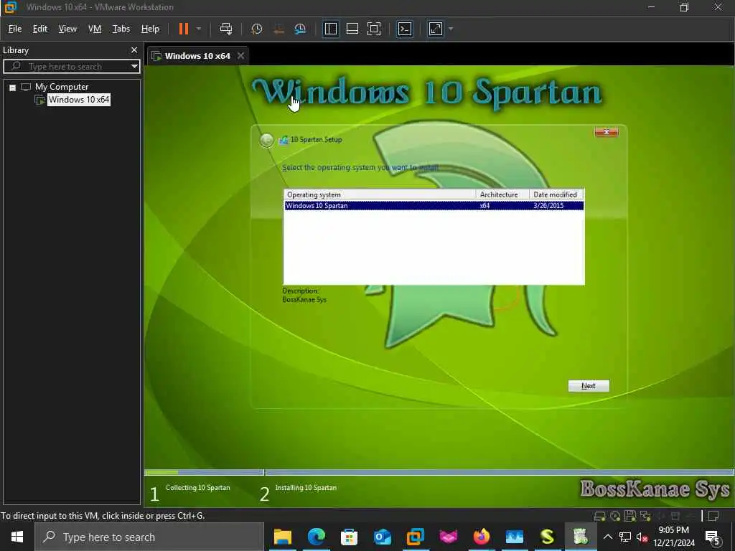Open Firefox from the taskbar

[482, 537]
